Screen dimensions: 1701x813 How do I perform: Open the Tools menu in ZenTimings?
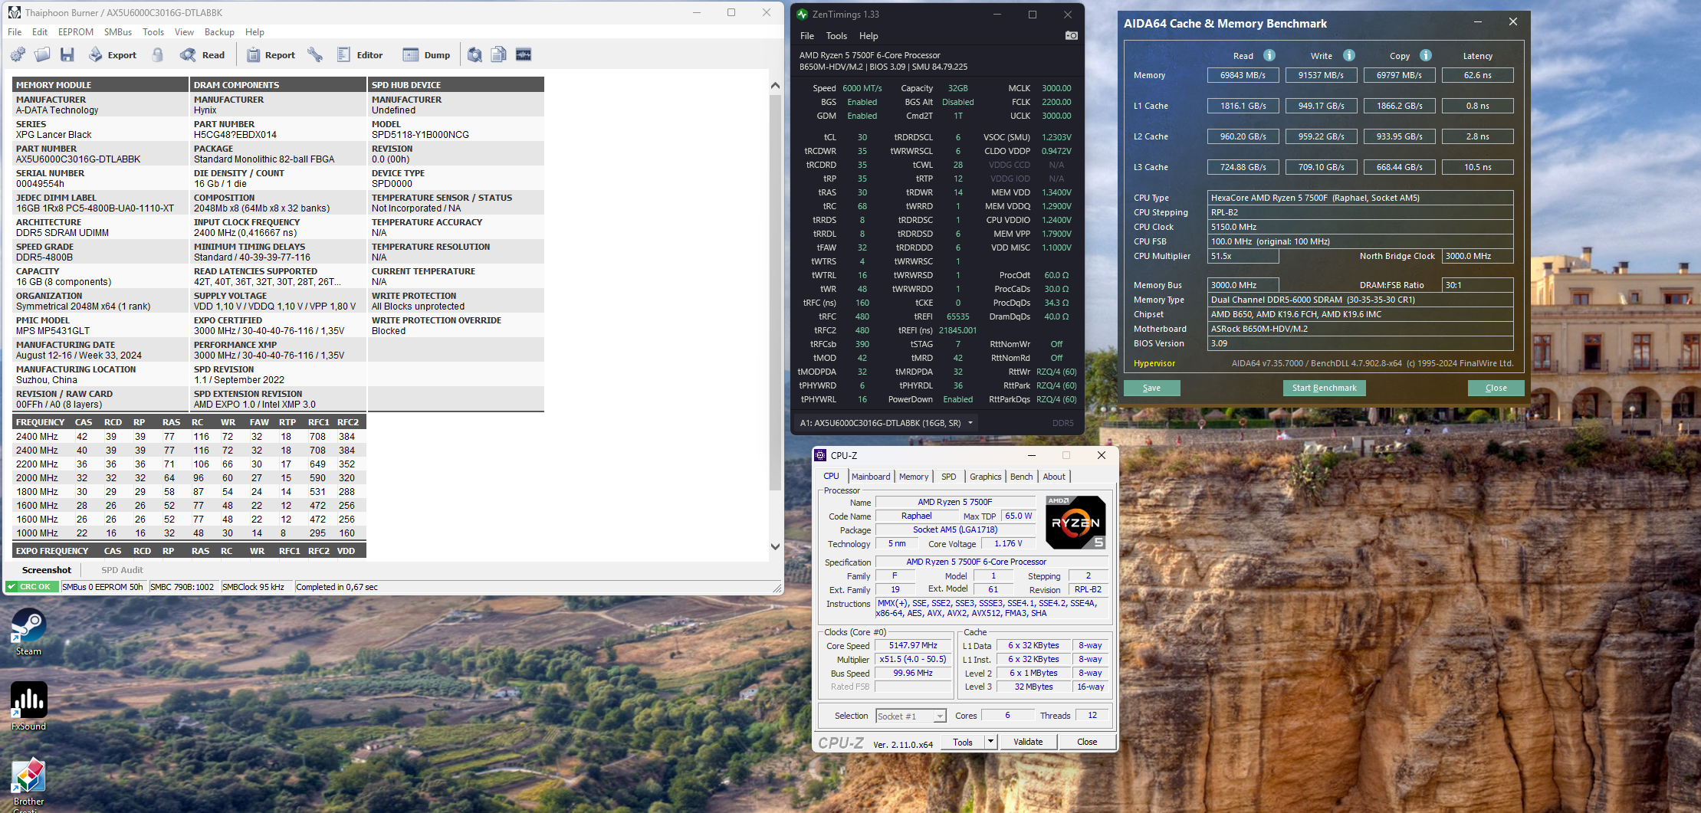coord(836,36)
